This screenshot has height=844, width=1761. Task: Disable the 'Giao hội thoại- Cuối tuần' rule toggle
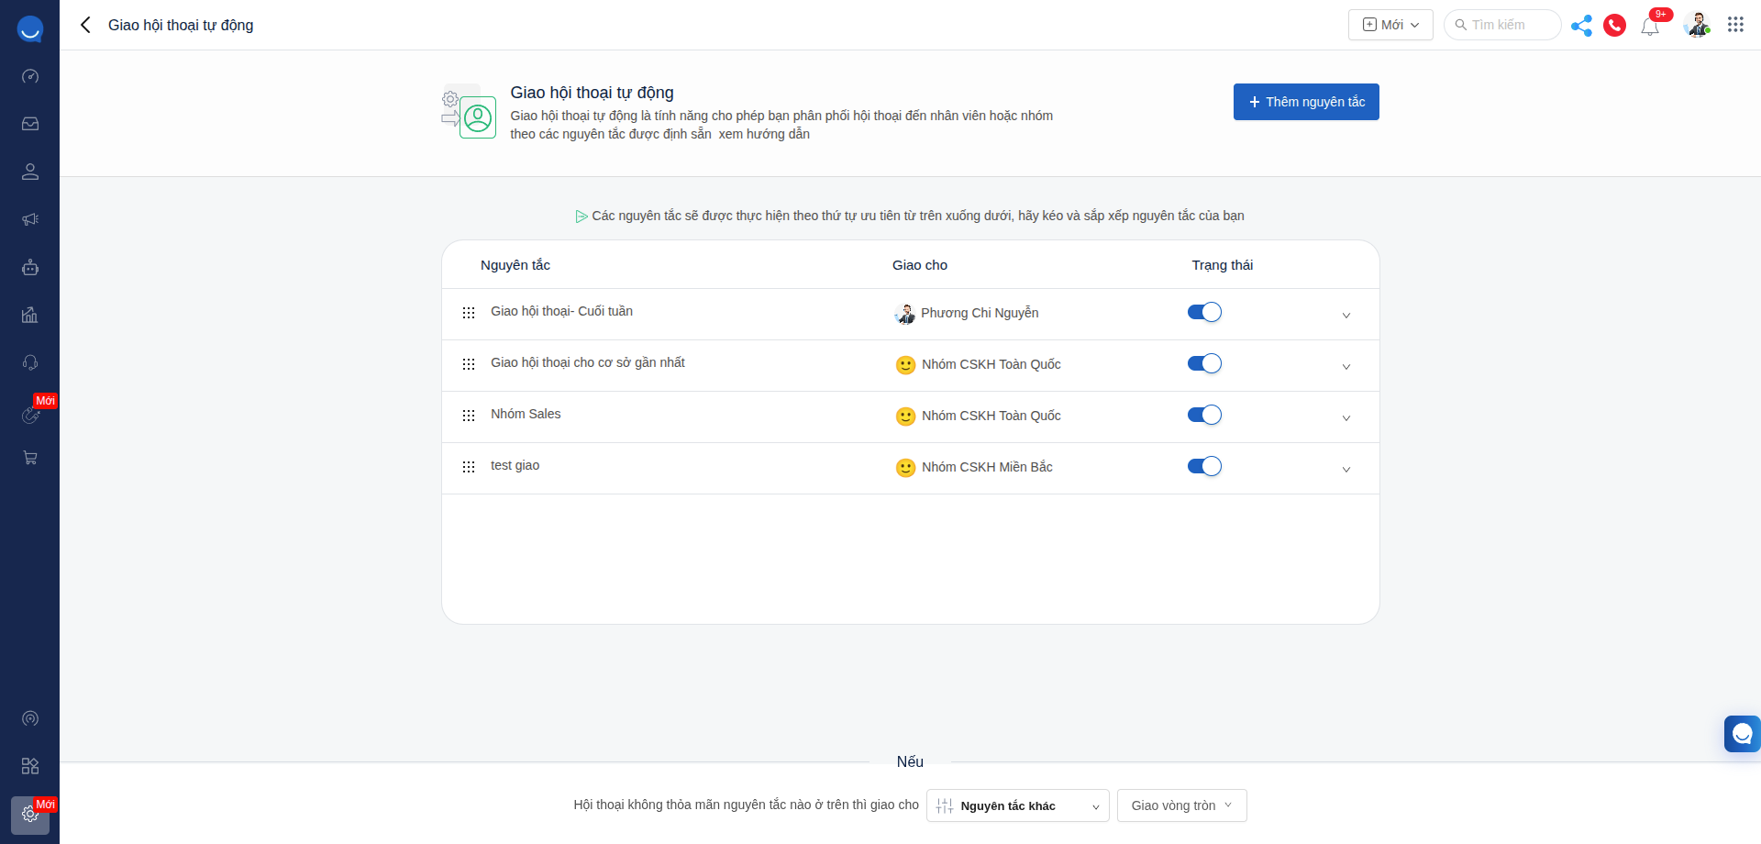tap(1203, 313)
